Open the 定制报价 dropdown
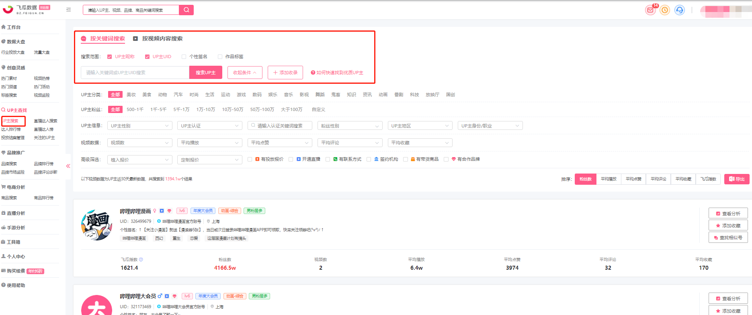The width and height of the screenshot is (752, 315). [x=210, y=160]
